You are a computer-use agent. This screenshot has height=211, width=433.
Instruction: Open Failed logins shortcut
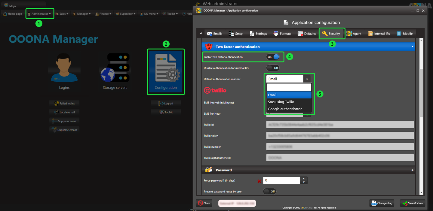coord(64,104)
